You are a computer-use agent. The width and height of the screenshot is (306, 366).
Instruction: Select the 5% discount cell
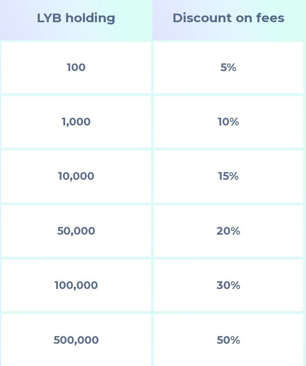(228, 67)
